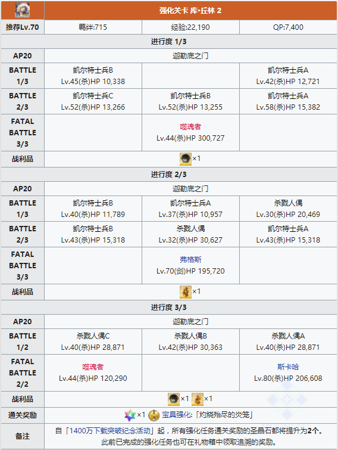Click the golden statue drop icon in second 战利品 row

(x=185, y=292)
